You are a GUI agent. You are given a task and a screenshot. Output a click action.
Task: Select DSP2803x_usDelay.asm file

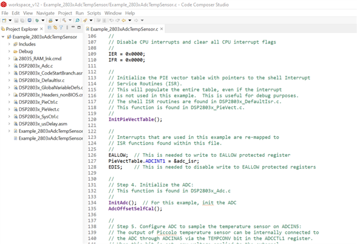tap(43, 124)
